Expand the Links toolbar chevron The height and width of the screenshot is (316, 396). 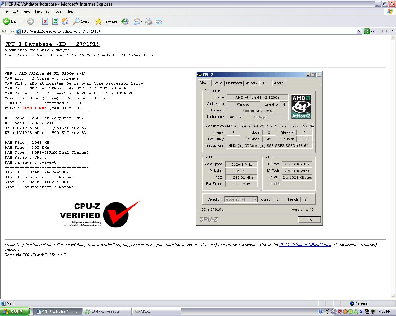point(393,30)
